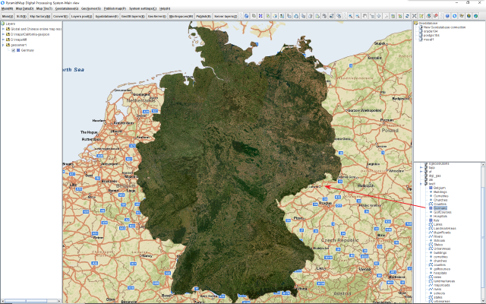The width and height of the screenshot is (486, 304).
Task: Click the Convert(C) button
Action: click(61, 16)
